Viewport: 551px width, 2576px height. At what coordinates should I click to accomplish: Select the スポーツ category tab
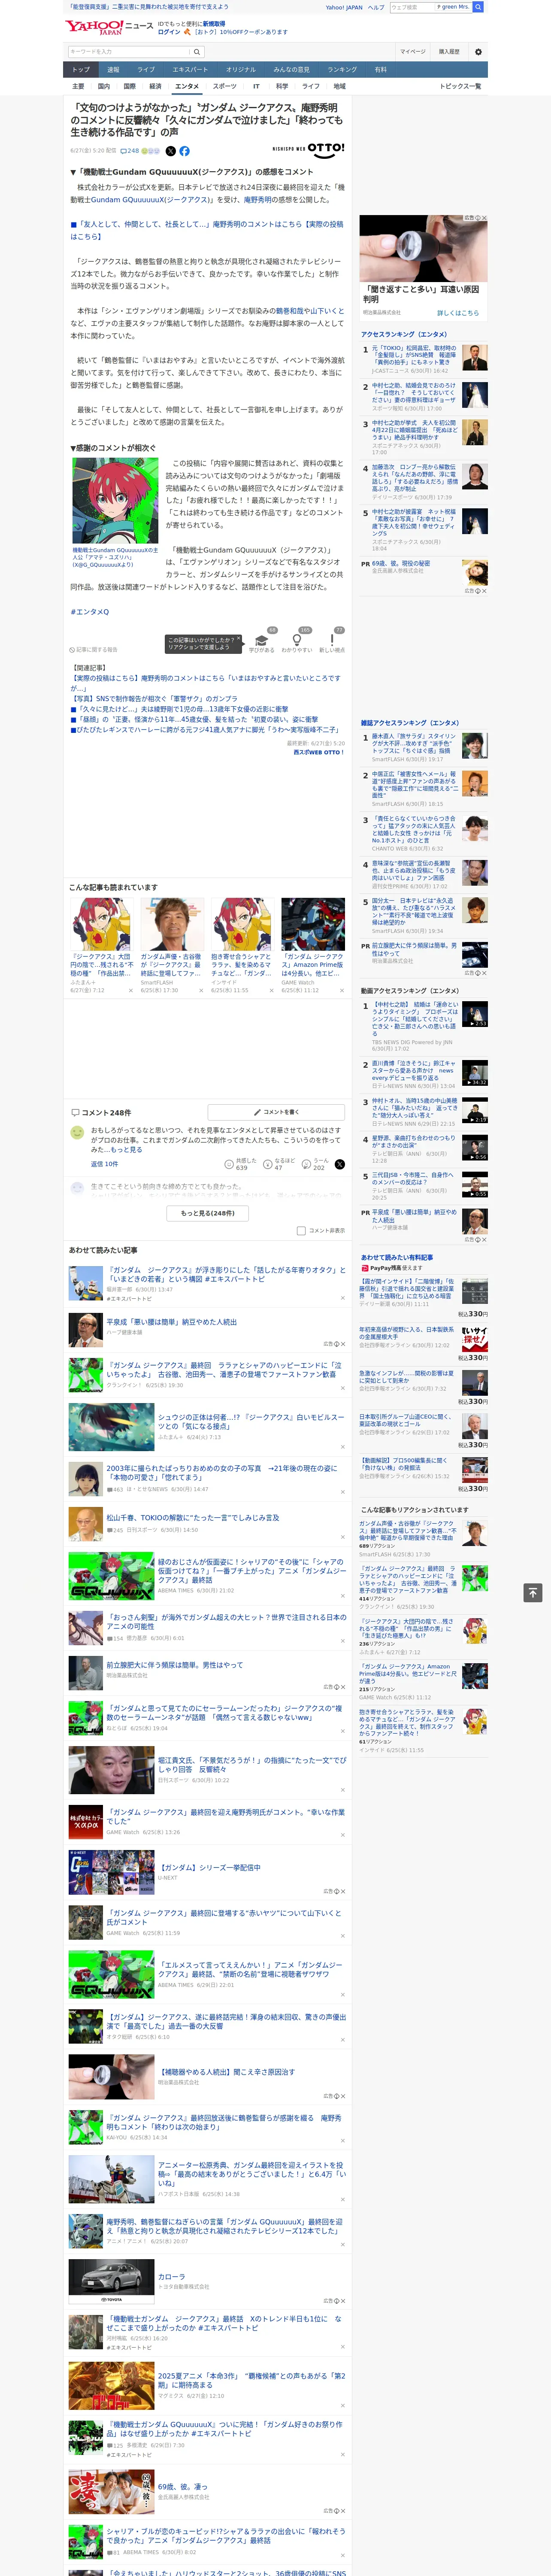pyautogui.click(x=224, y=86)
